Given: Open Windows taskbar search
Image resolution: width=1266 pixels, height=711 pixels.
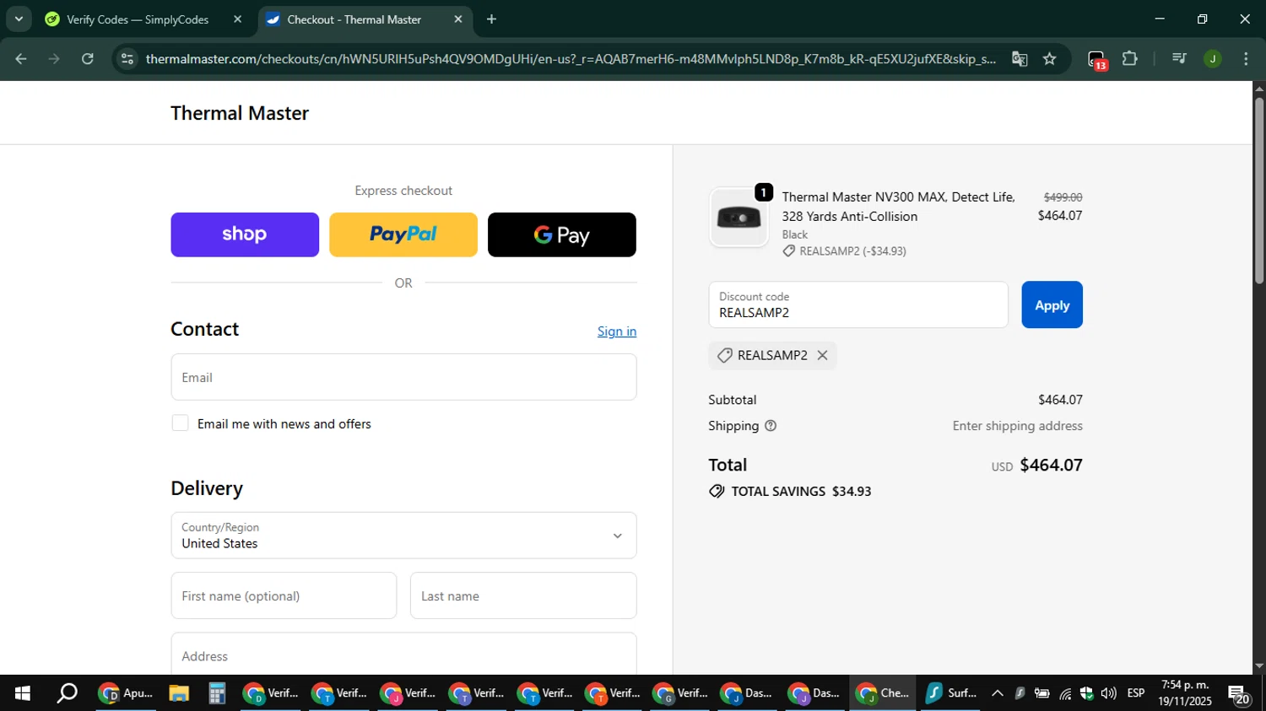Looking at the screenshot, I should (67, 693).
